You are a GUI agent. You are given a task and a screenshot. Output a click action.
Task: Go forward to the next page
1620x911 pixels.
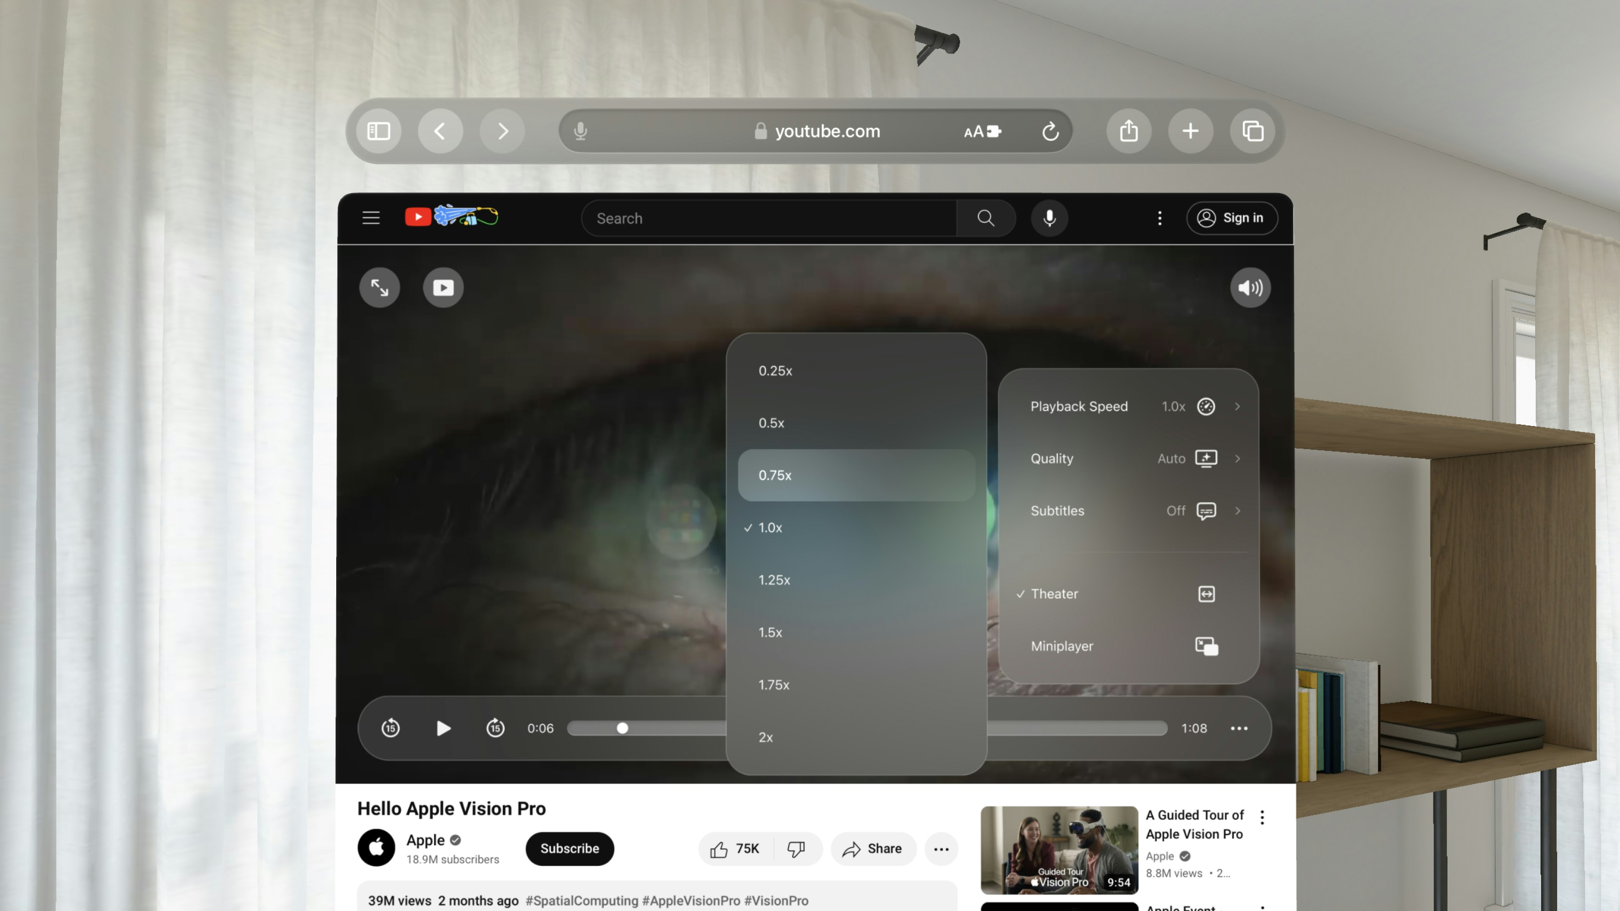[x=502, y=131]
